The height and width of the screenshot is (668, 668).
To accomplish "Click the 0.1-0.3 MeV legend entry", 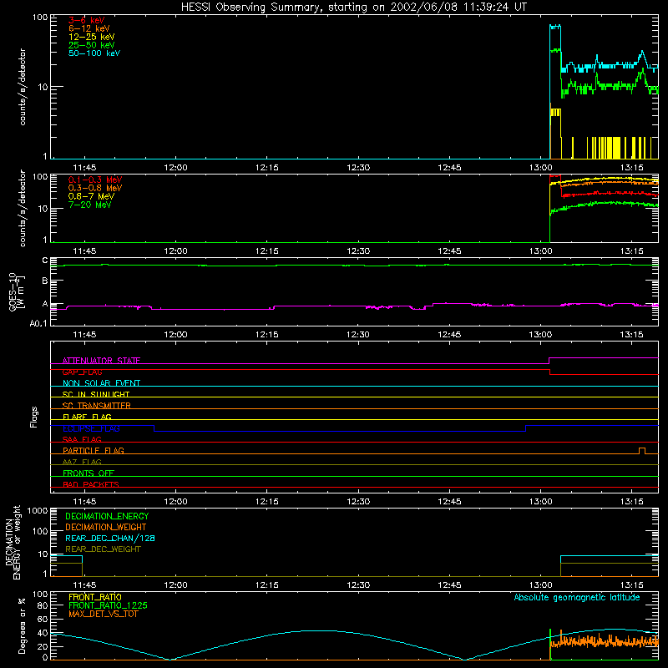I will [95, 180].
